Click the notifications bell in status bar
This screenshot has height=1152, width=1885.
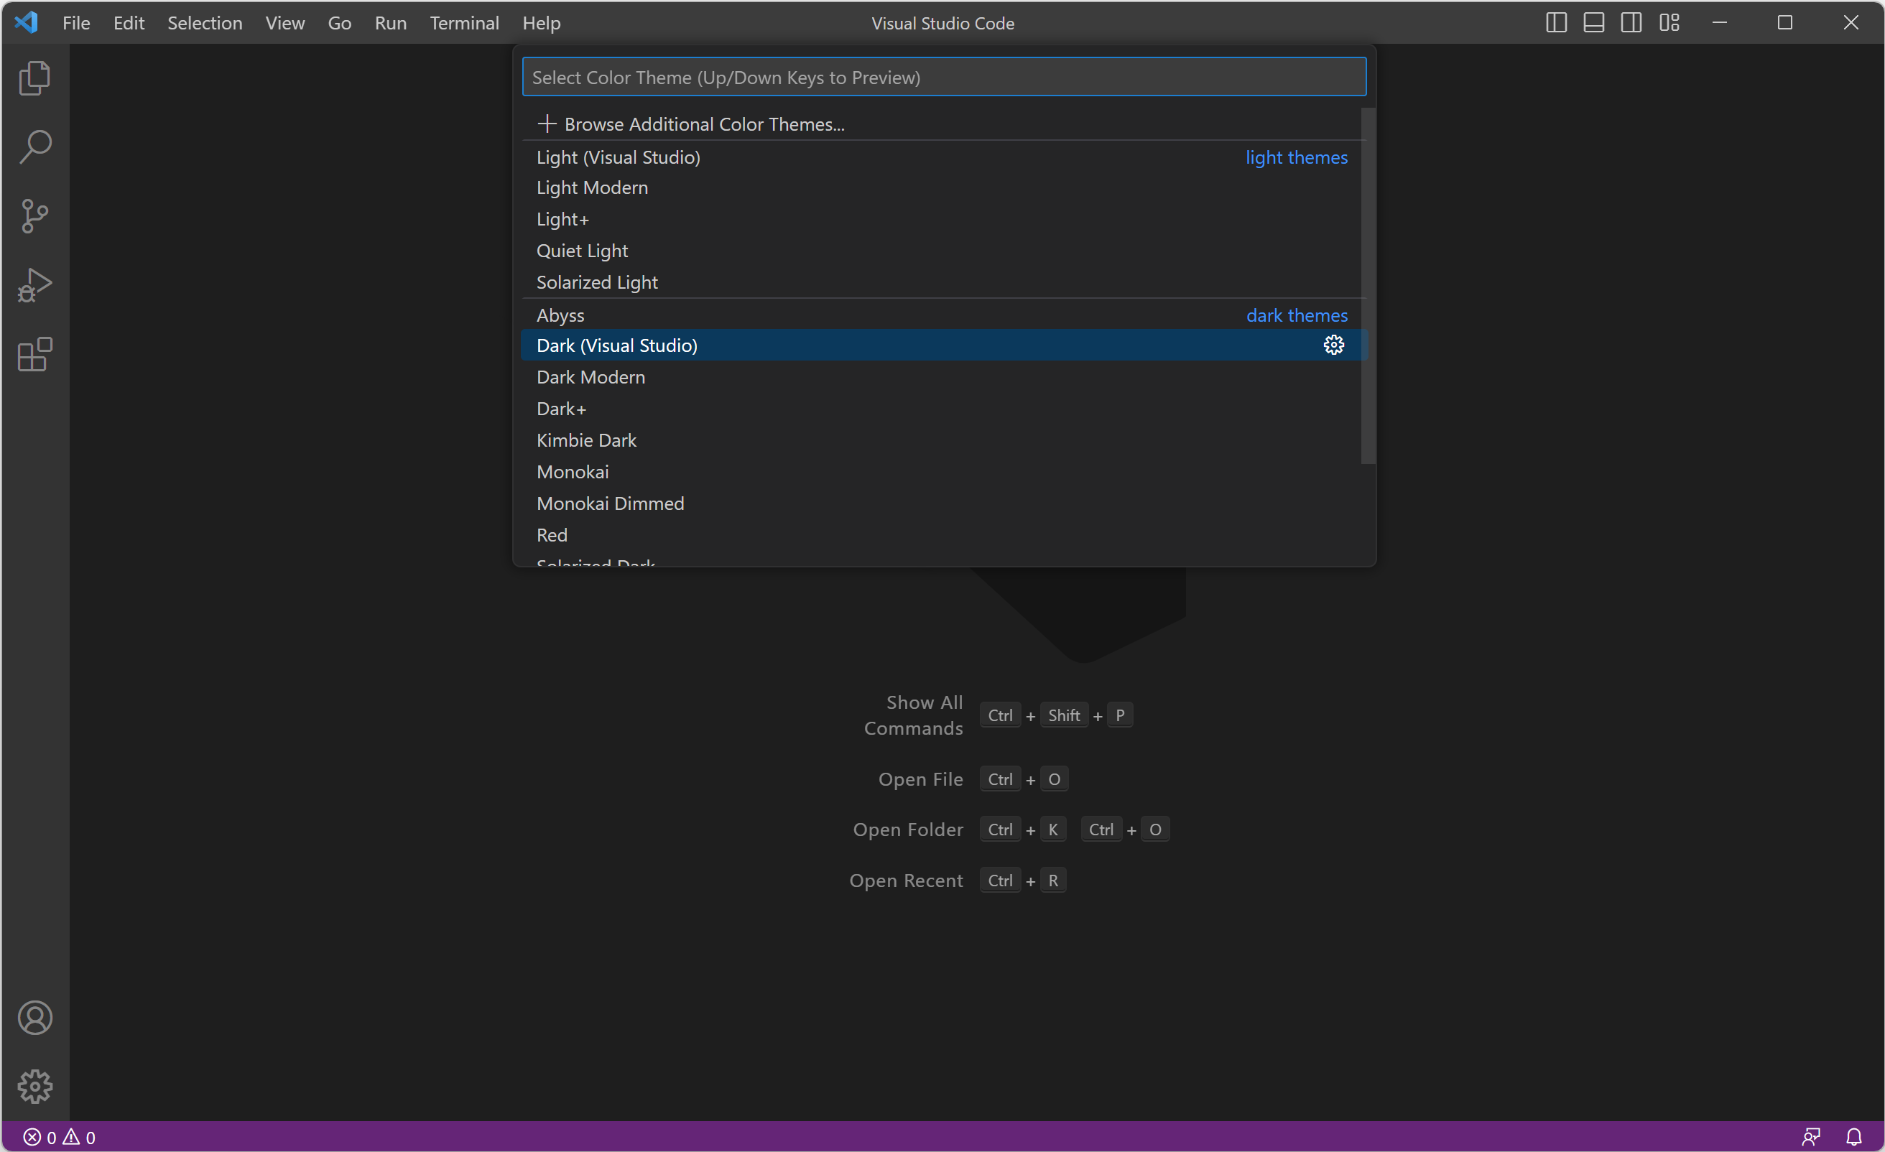coord(1853,1137)
